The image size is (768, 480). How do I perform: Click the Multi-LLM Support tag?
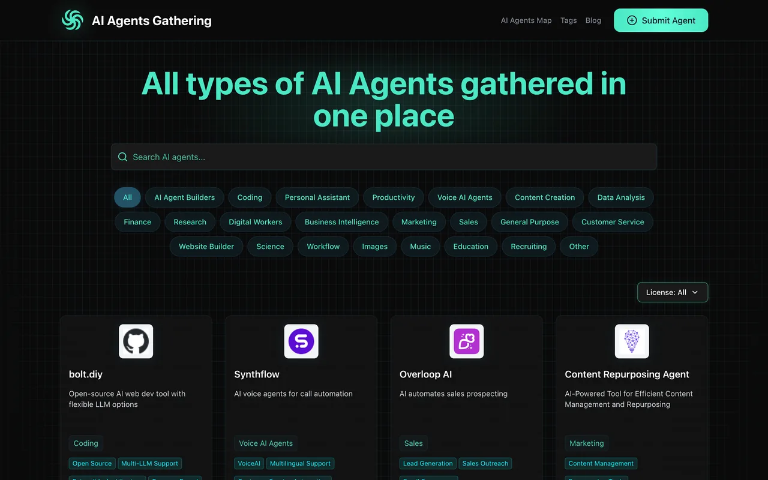pyautogui.click(x=149, y=463)
